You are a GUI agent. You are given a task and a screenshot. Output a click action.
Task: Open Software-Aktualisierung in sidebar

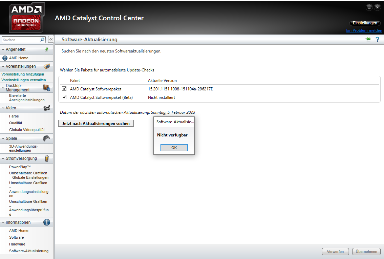tap(29, 251)
